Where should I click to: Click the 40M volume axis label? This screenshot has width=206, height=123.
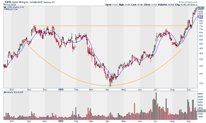pyautogui.click(x=200, y=108)
